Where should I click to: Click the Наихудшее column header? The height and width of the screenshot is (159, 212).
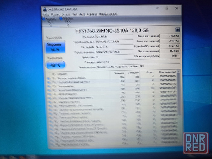point(132,73)
